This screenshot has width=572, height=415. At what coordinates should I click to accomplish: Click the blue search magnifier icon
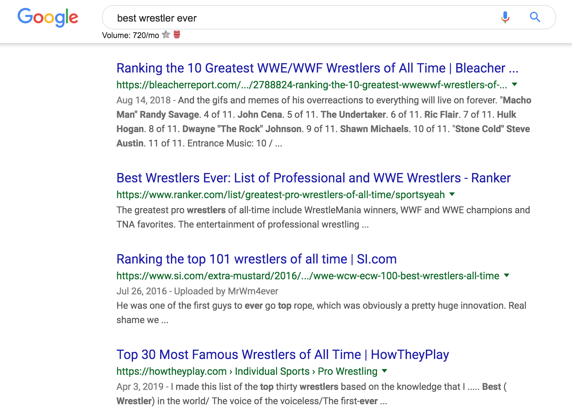pyautogui.click(x=535, y=17)
